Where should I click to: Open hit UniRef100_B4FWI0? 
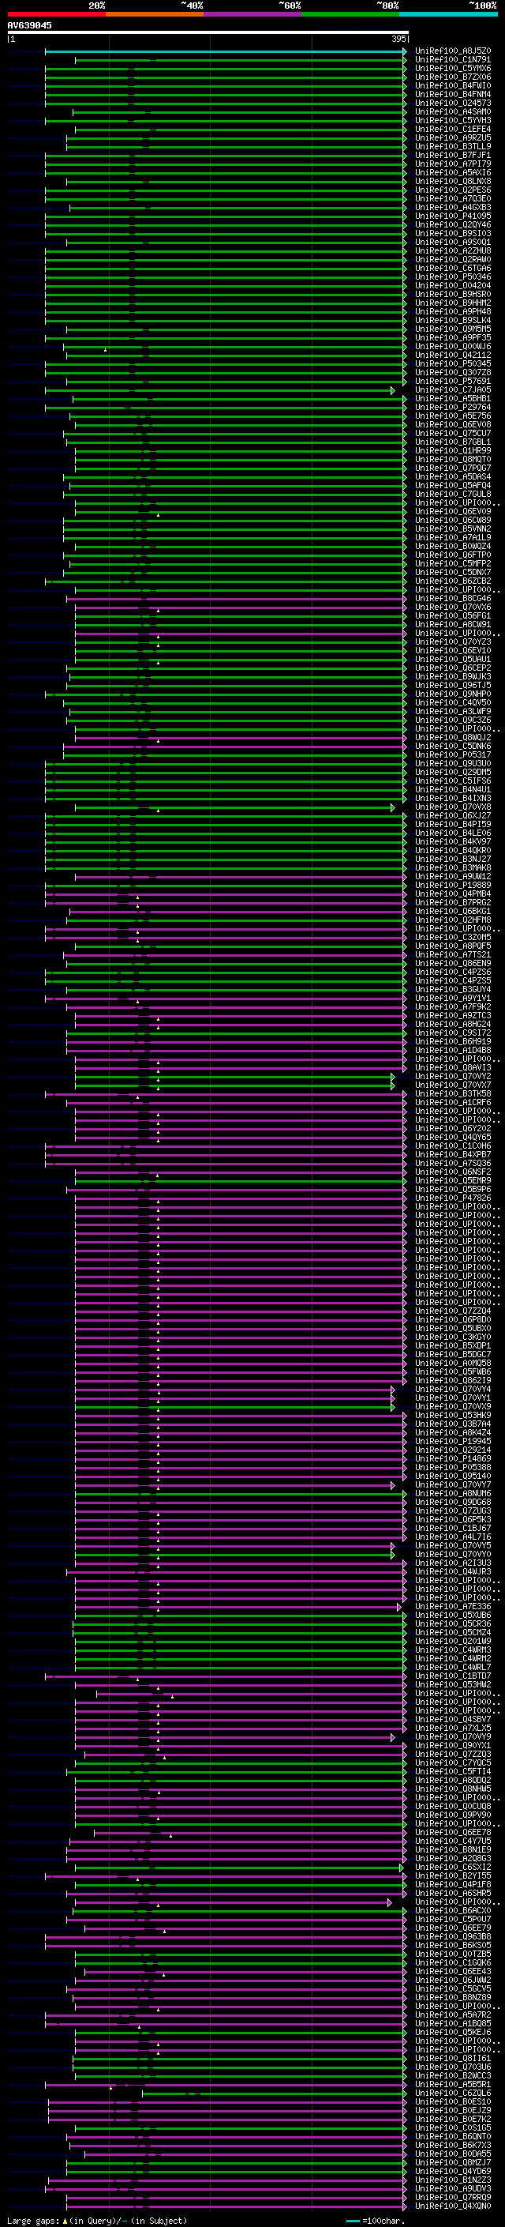[453, 85]
